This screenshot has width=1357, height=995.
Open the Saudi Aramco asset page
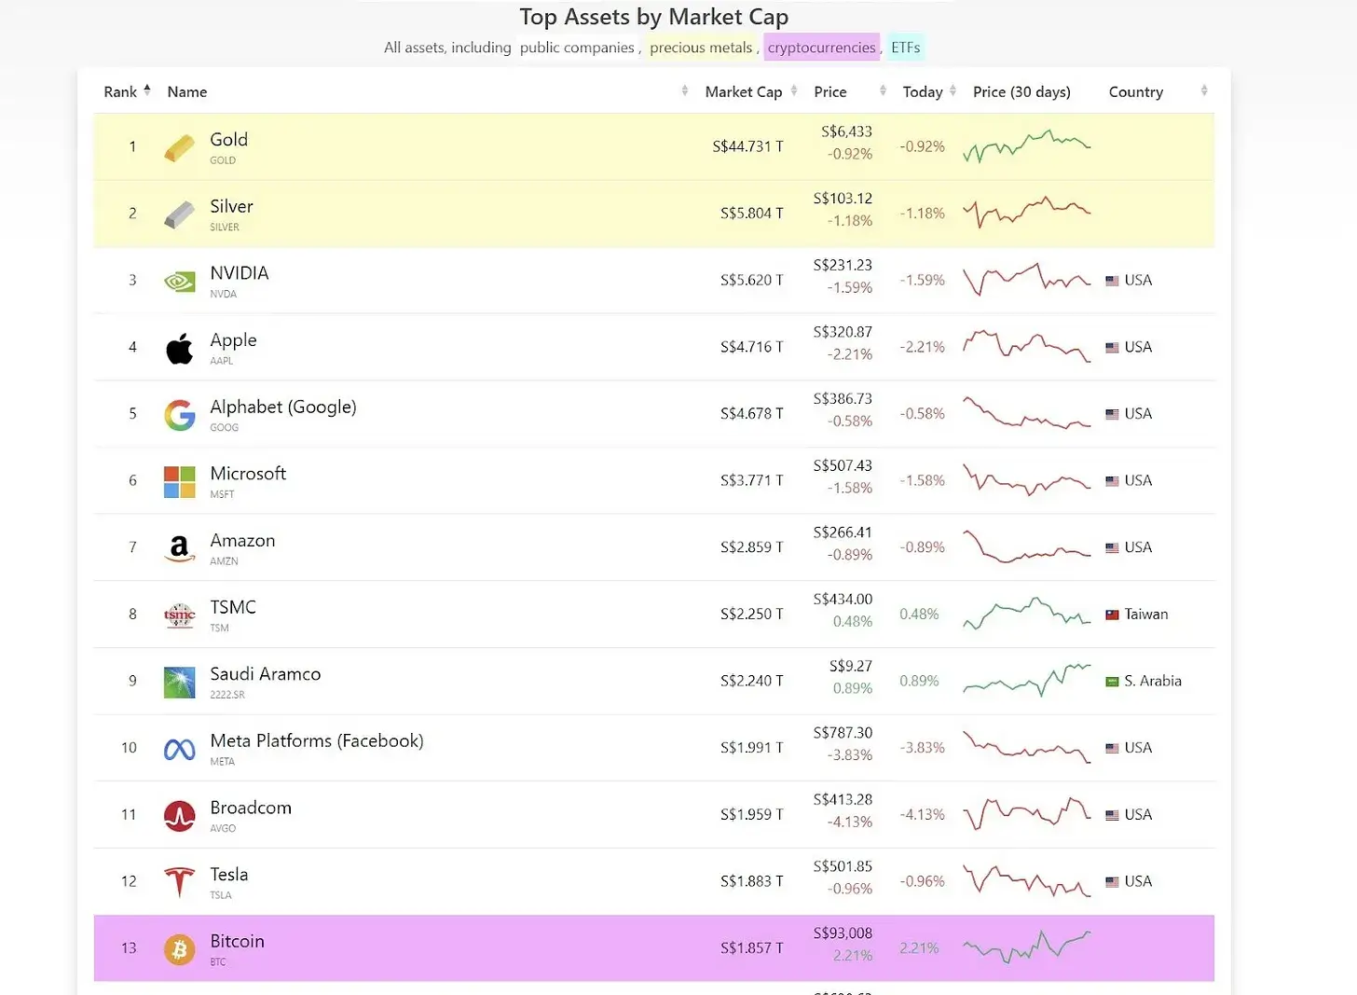tap(266, 674)
